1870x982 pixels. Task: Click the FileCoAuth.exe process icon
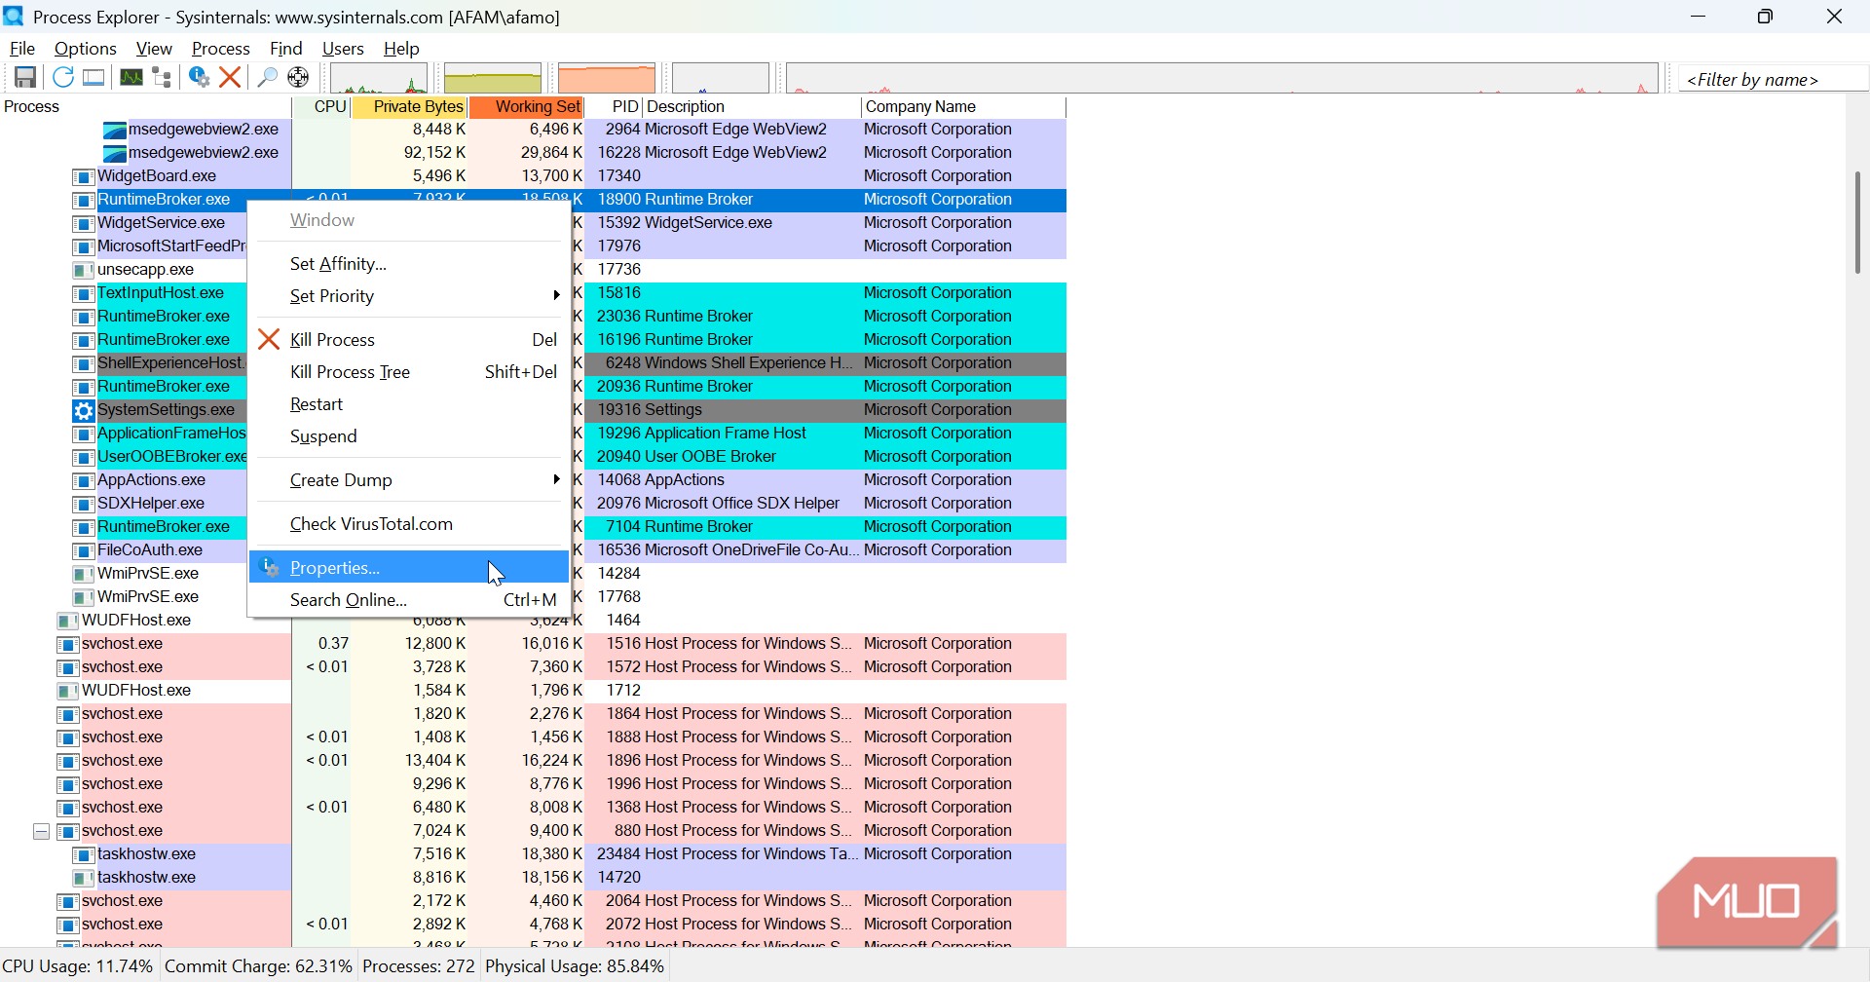click(84, 550)
